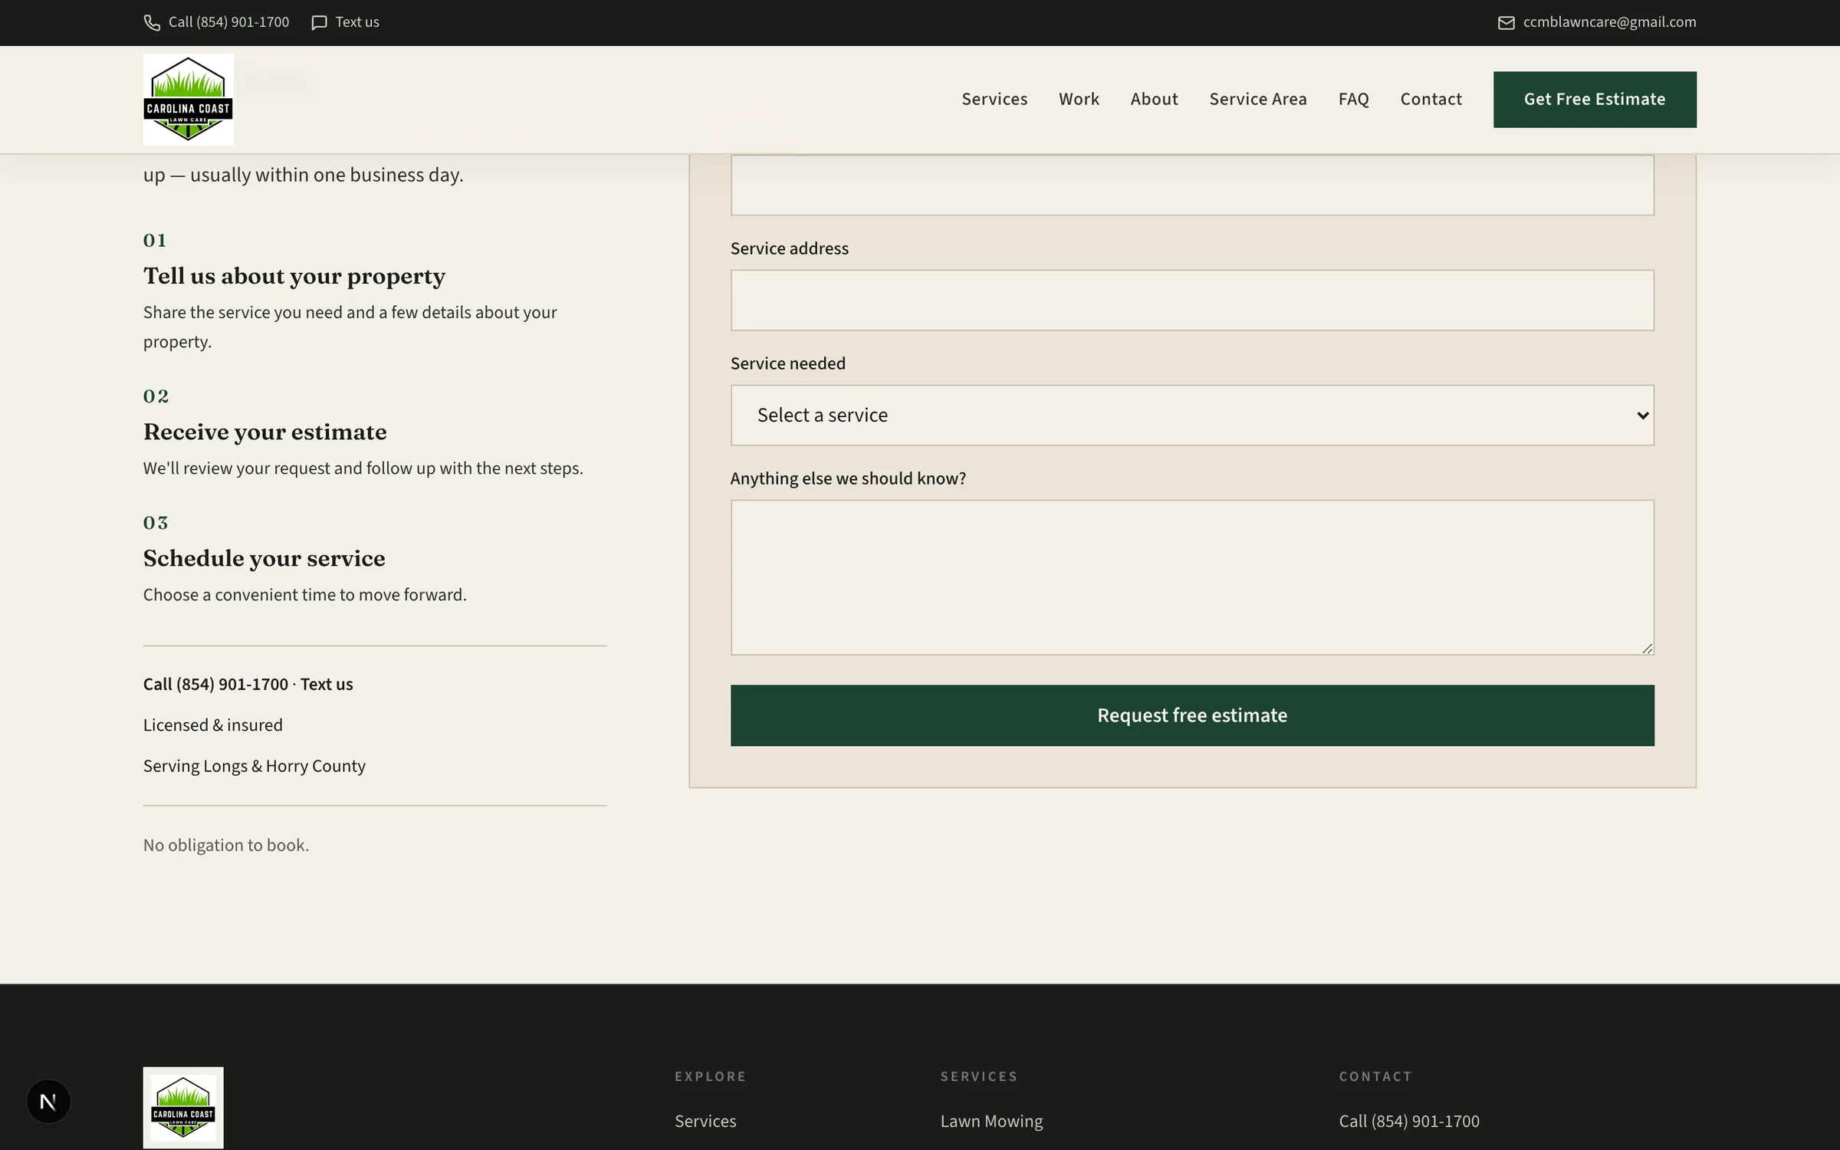
Task: Open Contact in the header navigation
Action: [x=1431, y=100]
